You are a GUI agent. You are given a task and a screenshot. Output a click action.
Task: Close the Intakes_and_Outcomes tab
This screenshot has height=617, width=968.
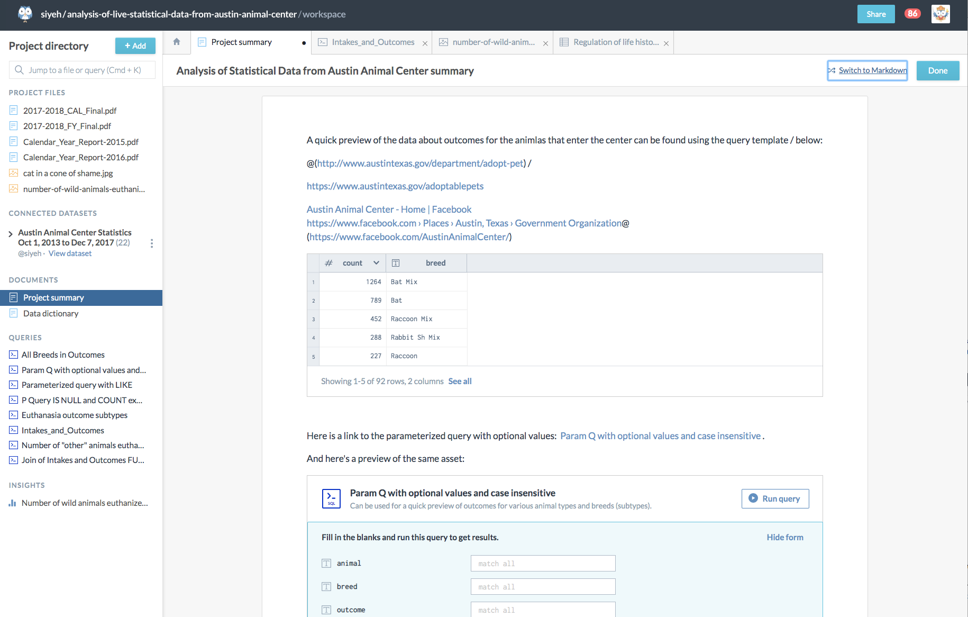pyautogui.click(x=425, y=43)
